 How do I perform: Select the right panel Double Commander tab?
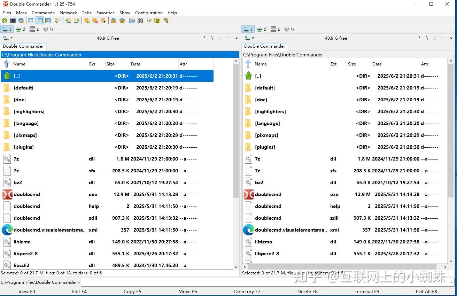(265, 46)
